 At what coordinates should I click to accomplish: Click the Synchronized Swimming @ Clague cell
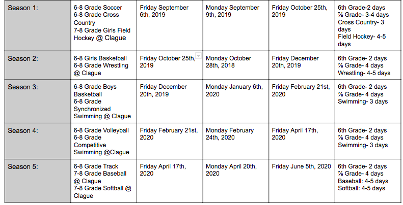pos(104,101)
